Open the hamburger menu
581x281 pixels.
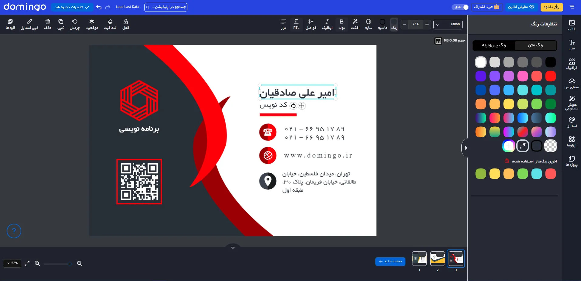click(x=572, y=7)
